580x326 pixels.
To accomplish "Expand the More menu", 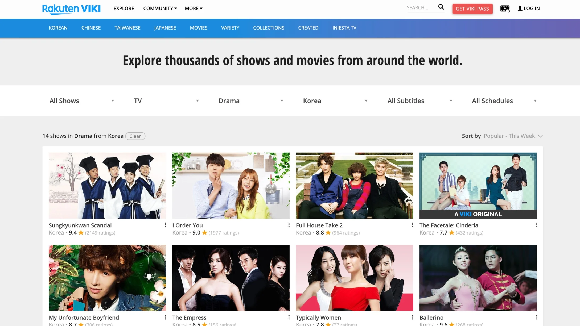I will pos(194,9).
